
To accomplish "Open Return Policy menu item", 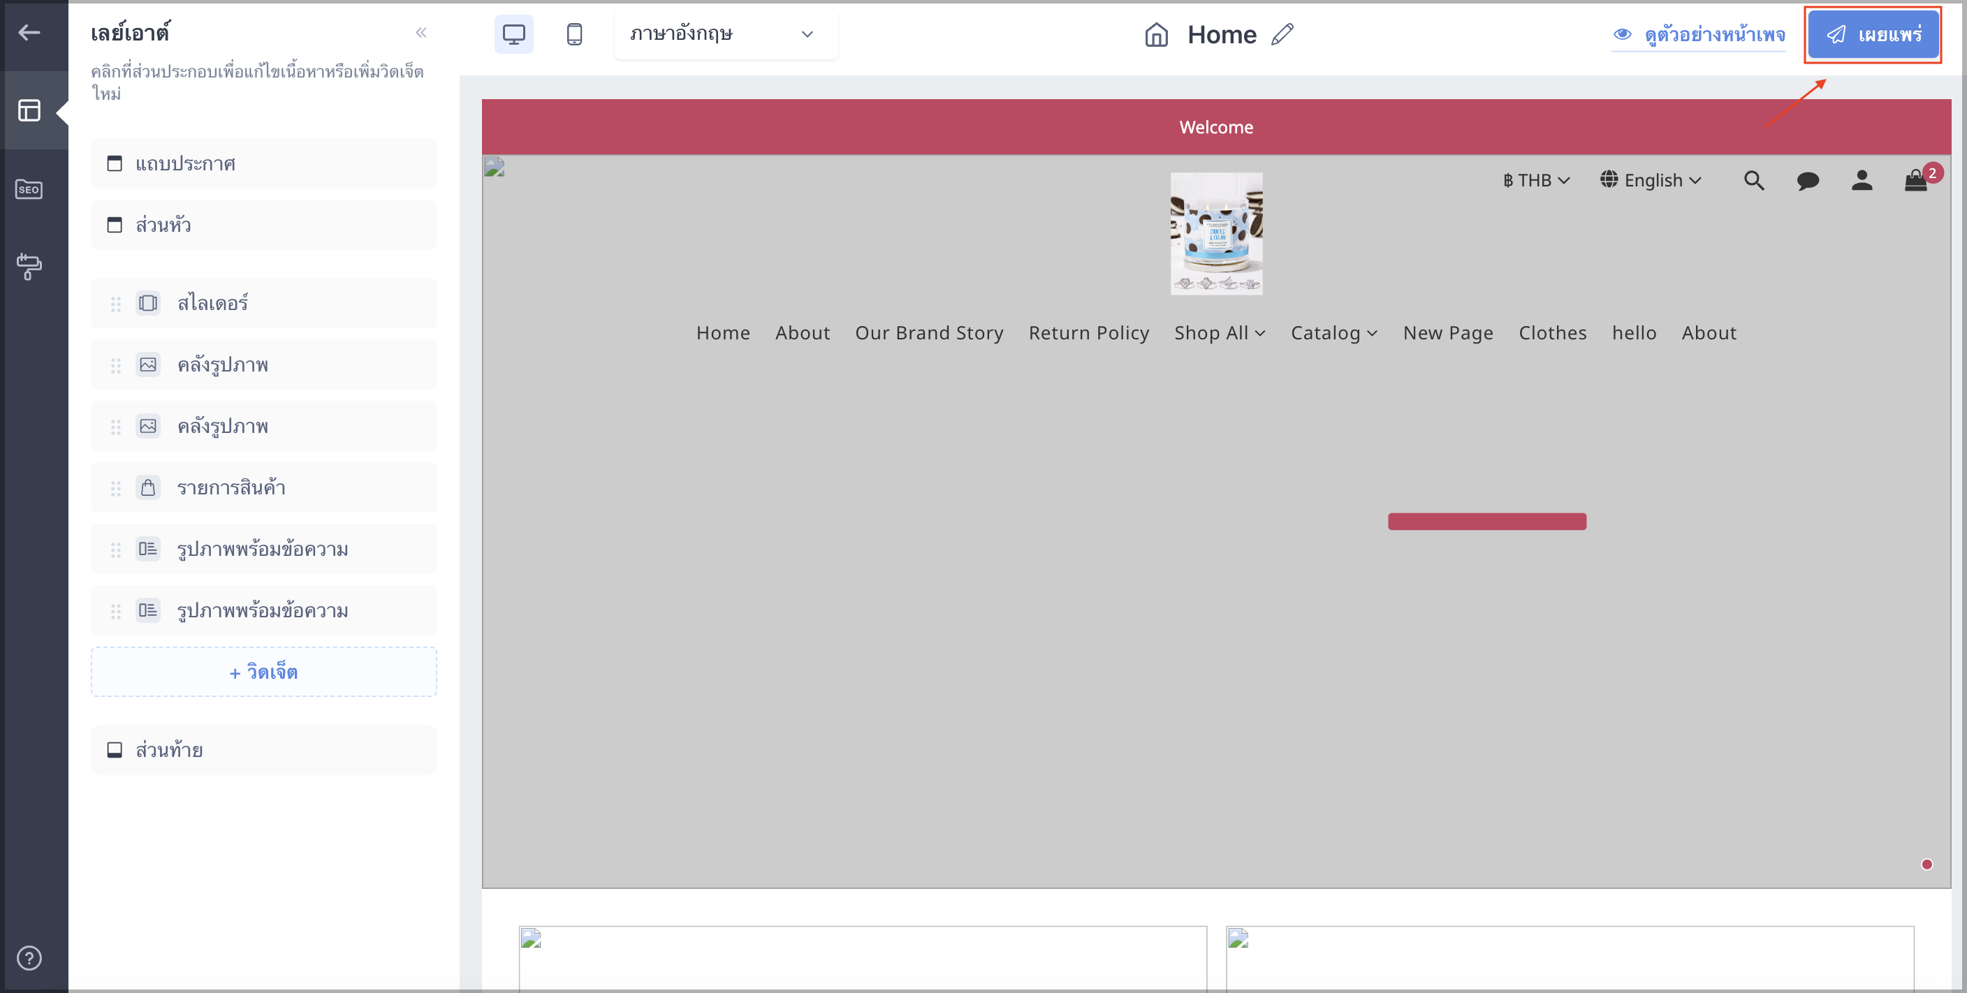I will (x=1088, y=333).
